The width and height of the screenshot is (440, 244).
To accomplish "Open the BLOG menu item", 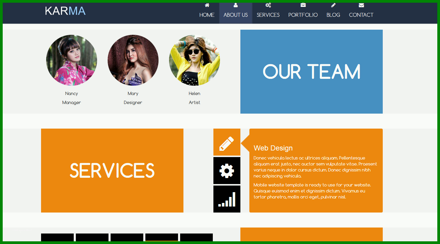I will point(333,15).
